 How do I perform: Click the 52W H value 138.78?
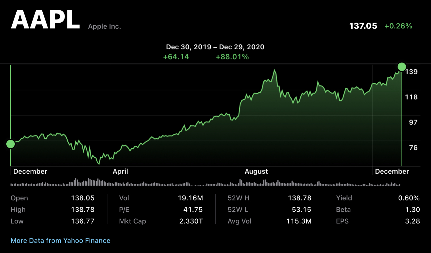click(300, 198)
